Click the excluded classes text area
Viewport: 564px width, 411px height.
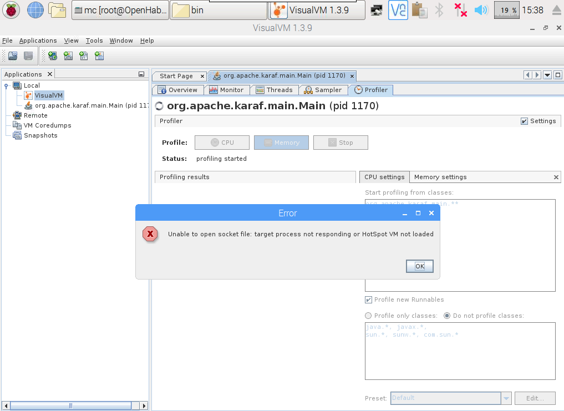click(x=460, y=351)
